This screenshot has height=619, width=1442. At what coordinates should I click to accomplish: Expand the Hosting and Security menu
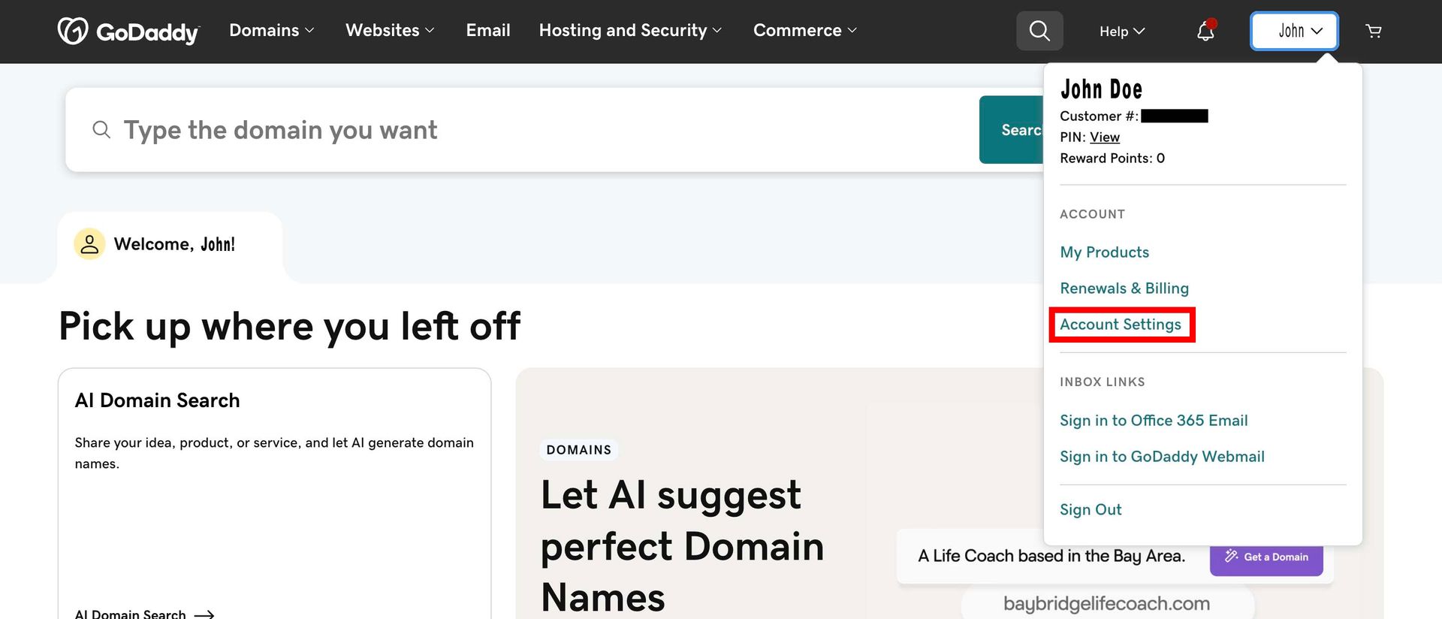pos(631,30)
